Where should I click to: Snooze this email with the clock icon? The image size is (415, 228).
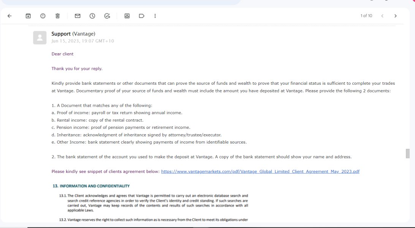pos(92,16)
